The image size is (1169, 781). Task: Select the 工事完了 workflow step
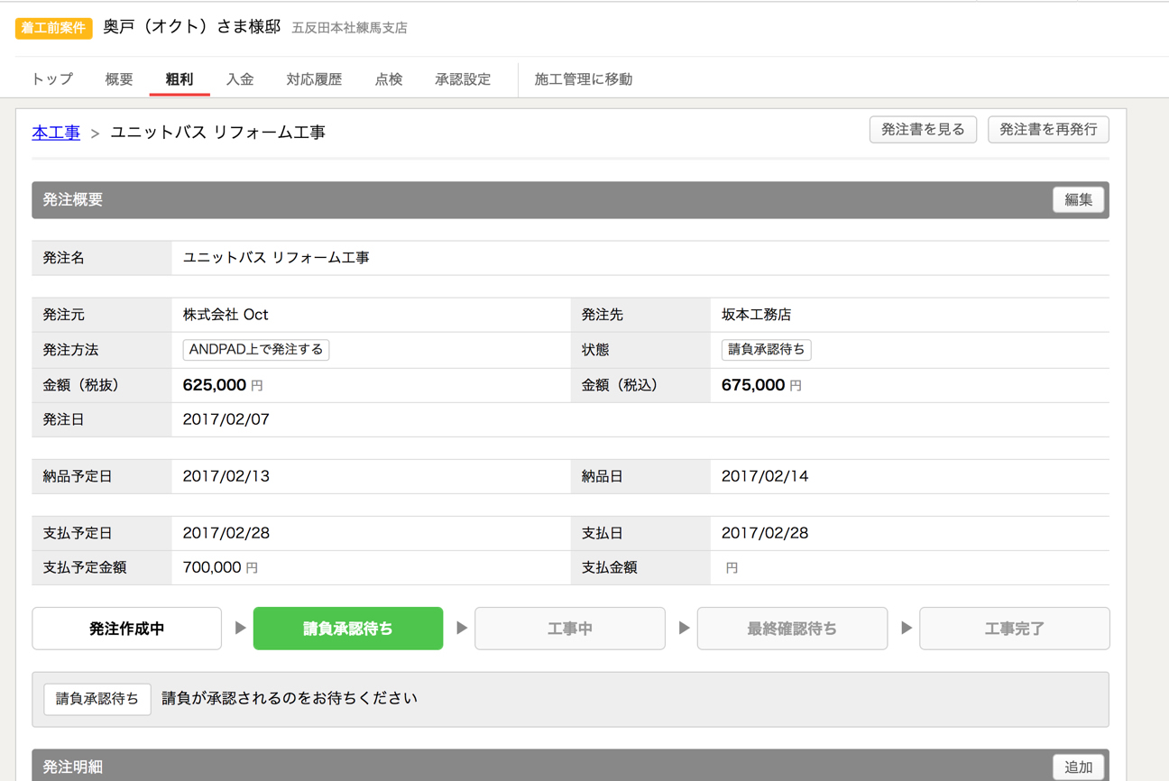1014,629
